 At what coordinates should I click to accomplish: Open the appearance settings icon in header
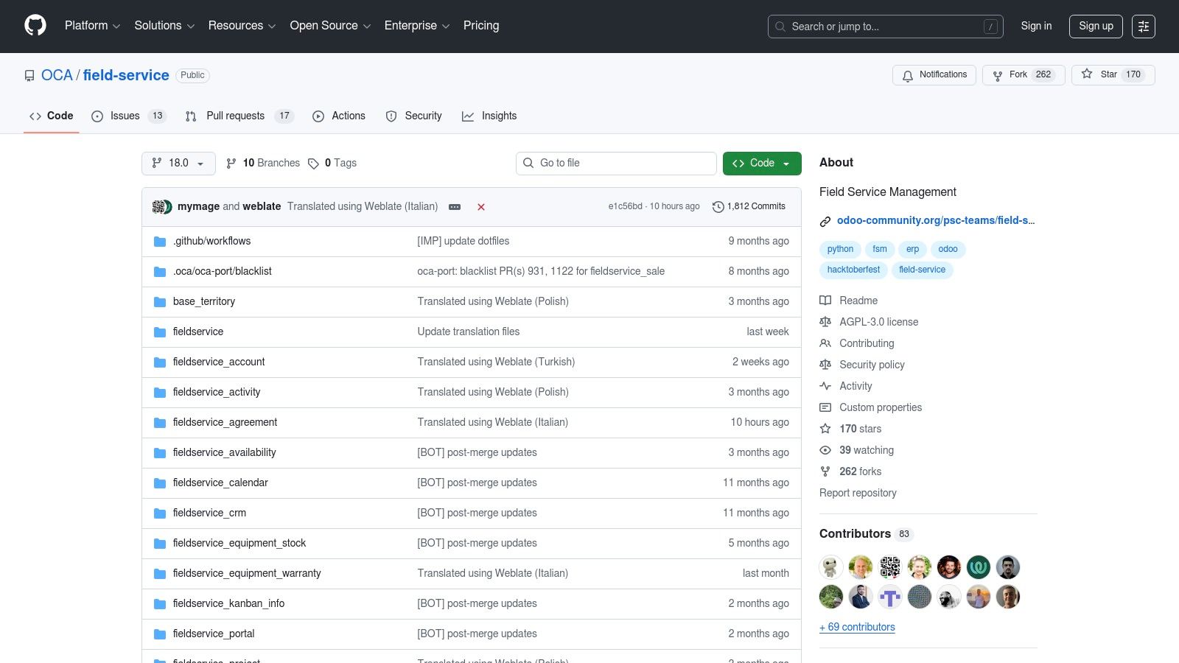[x=1143, y=27]
